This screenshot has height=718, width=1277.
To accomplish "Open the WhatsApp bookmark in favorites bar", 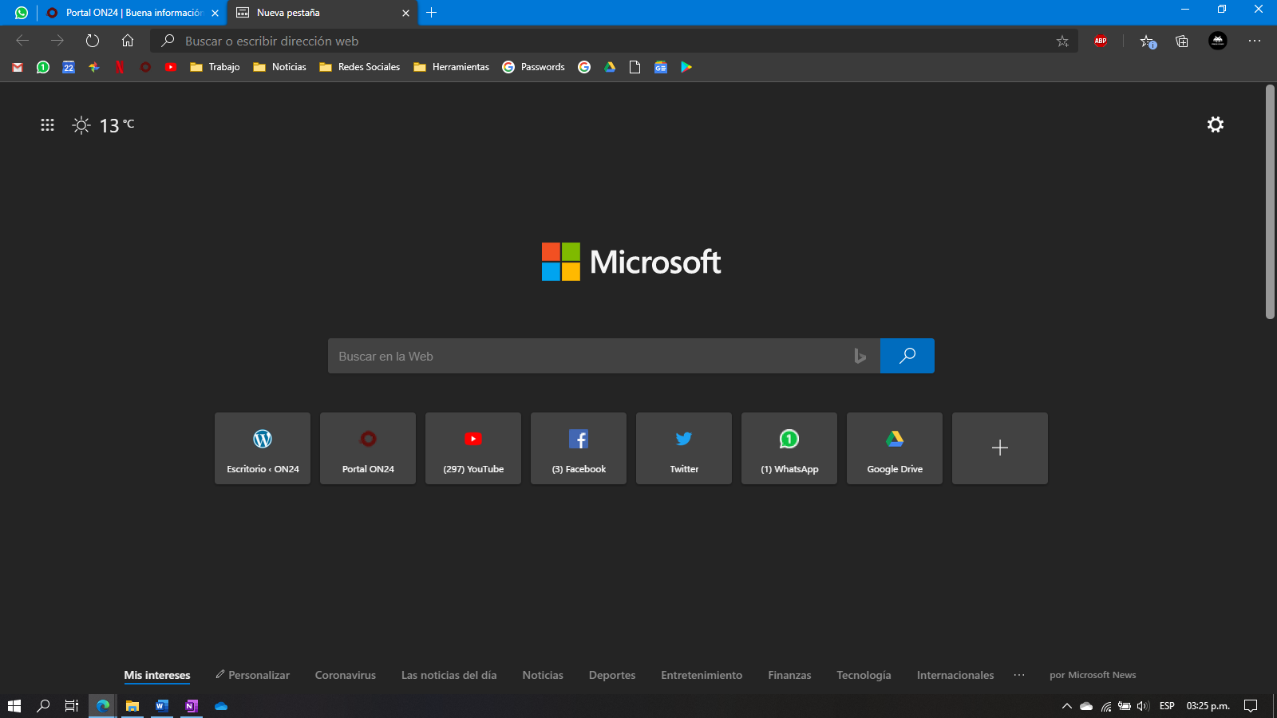I will [x=43, y=67].
